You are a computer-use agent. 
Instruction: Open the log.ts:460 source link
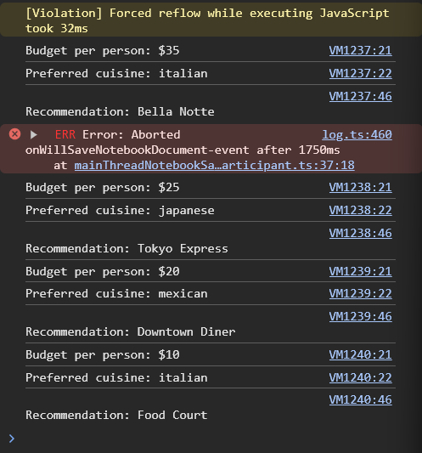357,134
